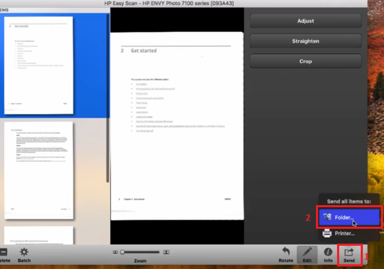Open Batch settings gear icon
384x269 pixels.
(x=24, y=255)
